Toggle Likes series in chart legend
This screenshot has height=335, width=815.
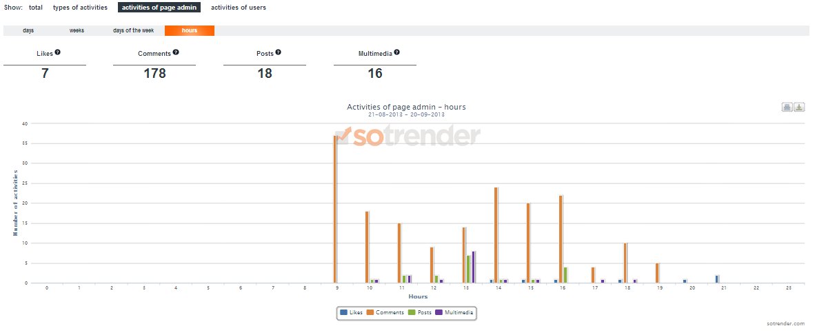352,313
